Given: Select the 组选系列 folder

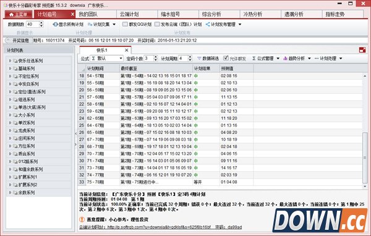Looking at the screenshot, I should pos(24,99).
